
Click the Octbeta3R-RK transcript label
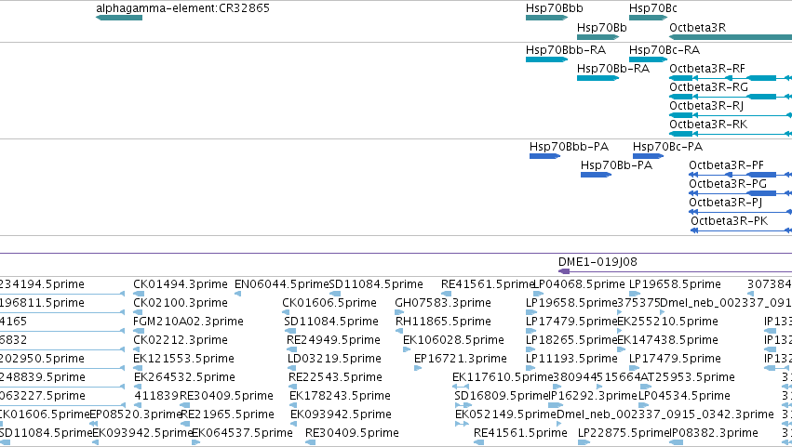[x=708, y=125]
